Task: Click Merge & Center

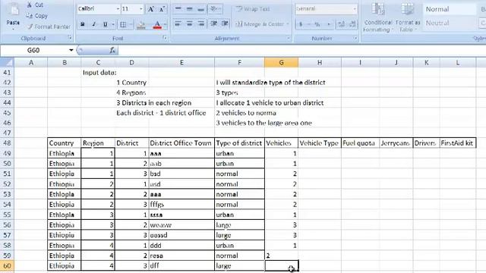Action: coord(260,24)
